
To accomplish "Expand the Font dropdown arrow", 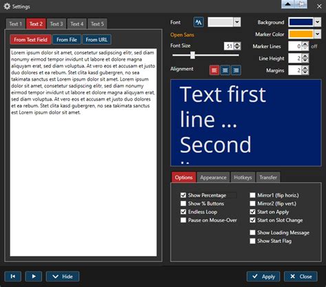I will [237, 22].
